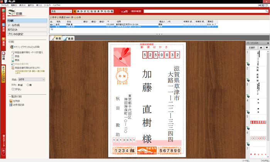Select the 横 orientation radio button
The image size is (270, 162).
(x=28, y=85)
